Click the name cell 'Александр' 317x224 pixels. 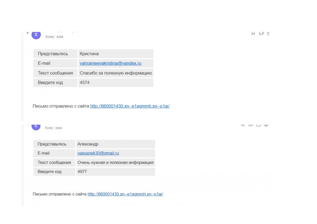point(88,144)
